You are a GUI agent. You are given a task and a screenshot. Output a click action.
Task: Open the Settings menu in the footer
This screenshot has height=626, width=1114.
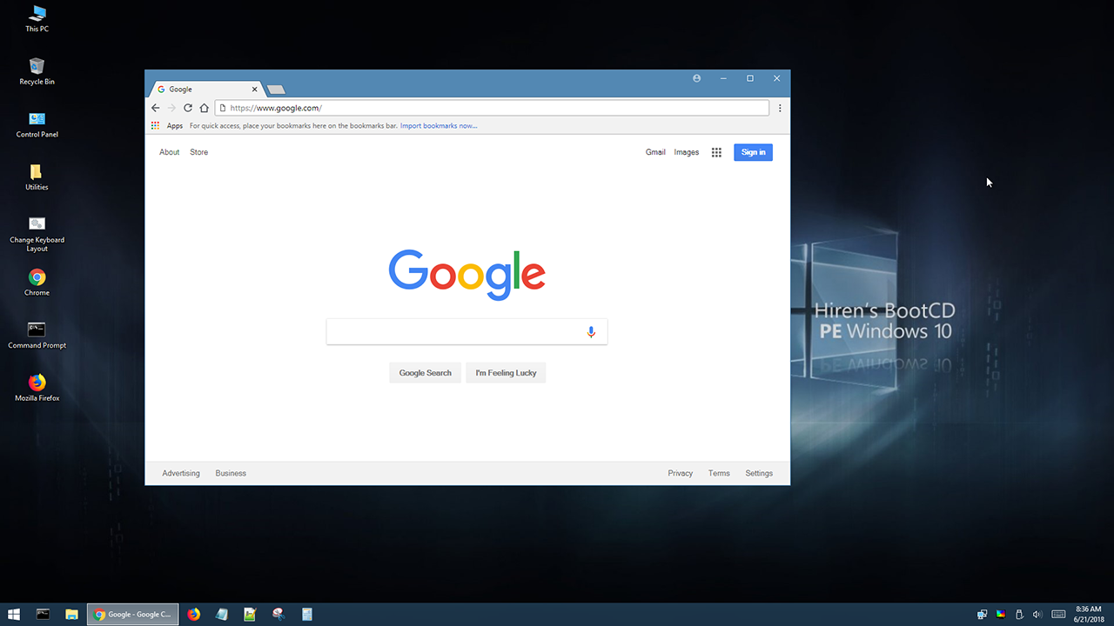[758, 473]
